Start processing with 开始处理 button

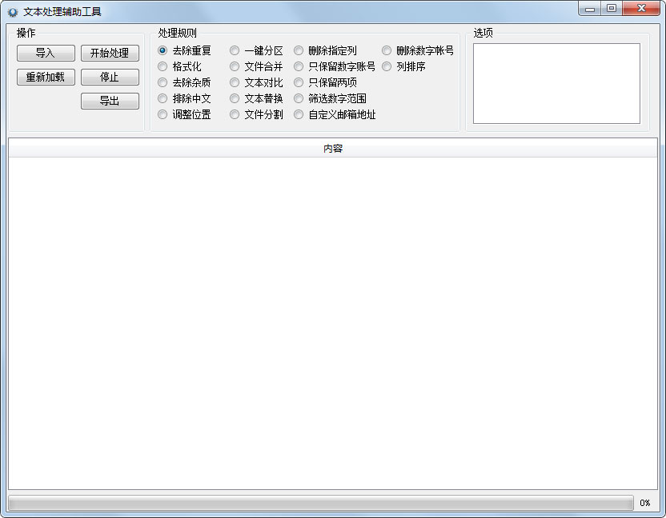click(110, 53)
